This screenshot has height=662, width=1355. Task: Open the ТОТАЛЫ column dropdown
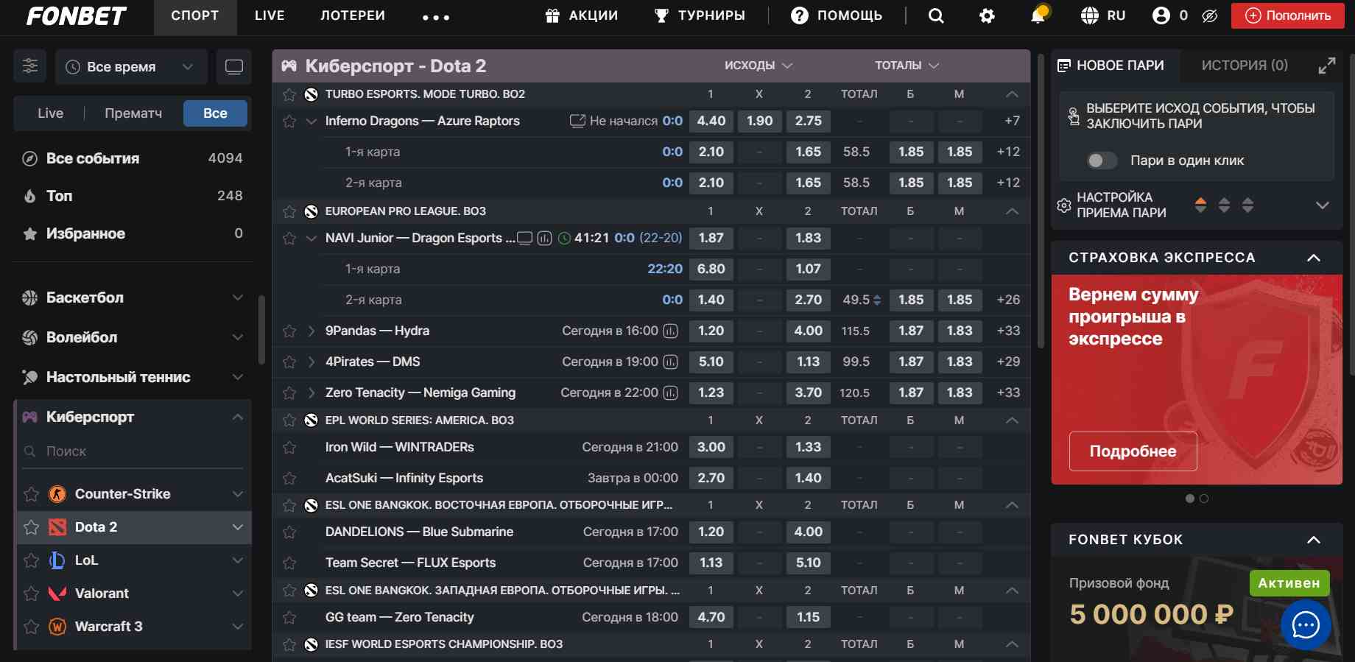click(x=907, y=66)
